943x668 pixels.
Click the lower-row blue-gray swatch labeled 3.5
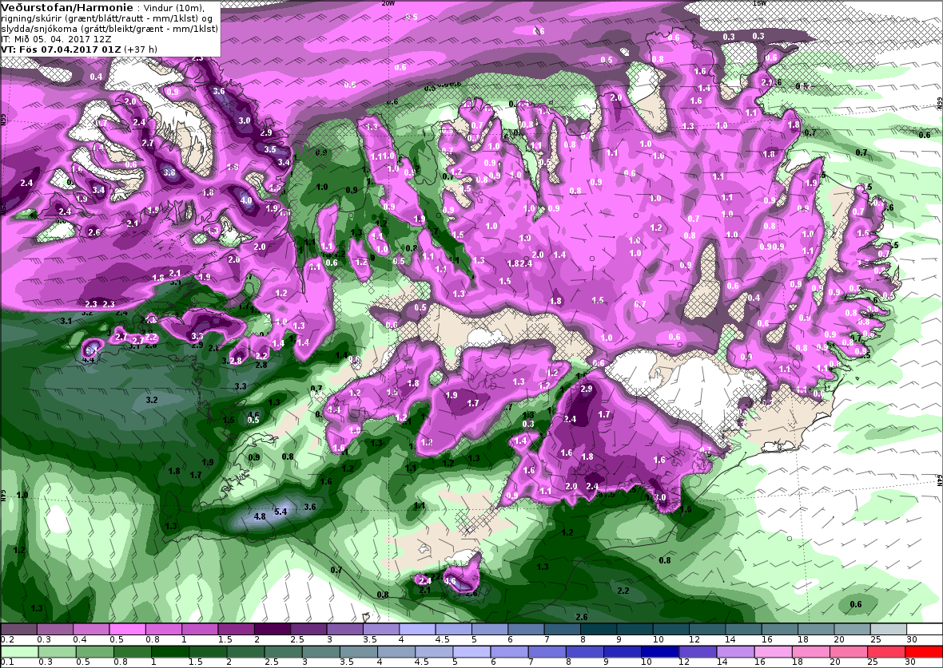point(358,652)
